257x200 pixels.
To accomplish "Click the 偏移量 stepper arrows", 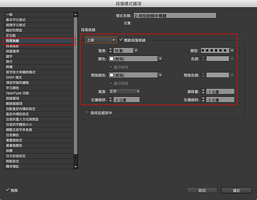I will pyautogui.click(x=203, y=91).
